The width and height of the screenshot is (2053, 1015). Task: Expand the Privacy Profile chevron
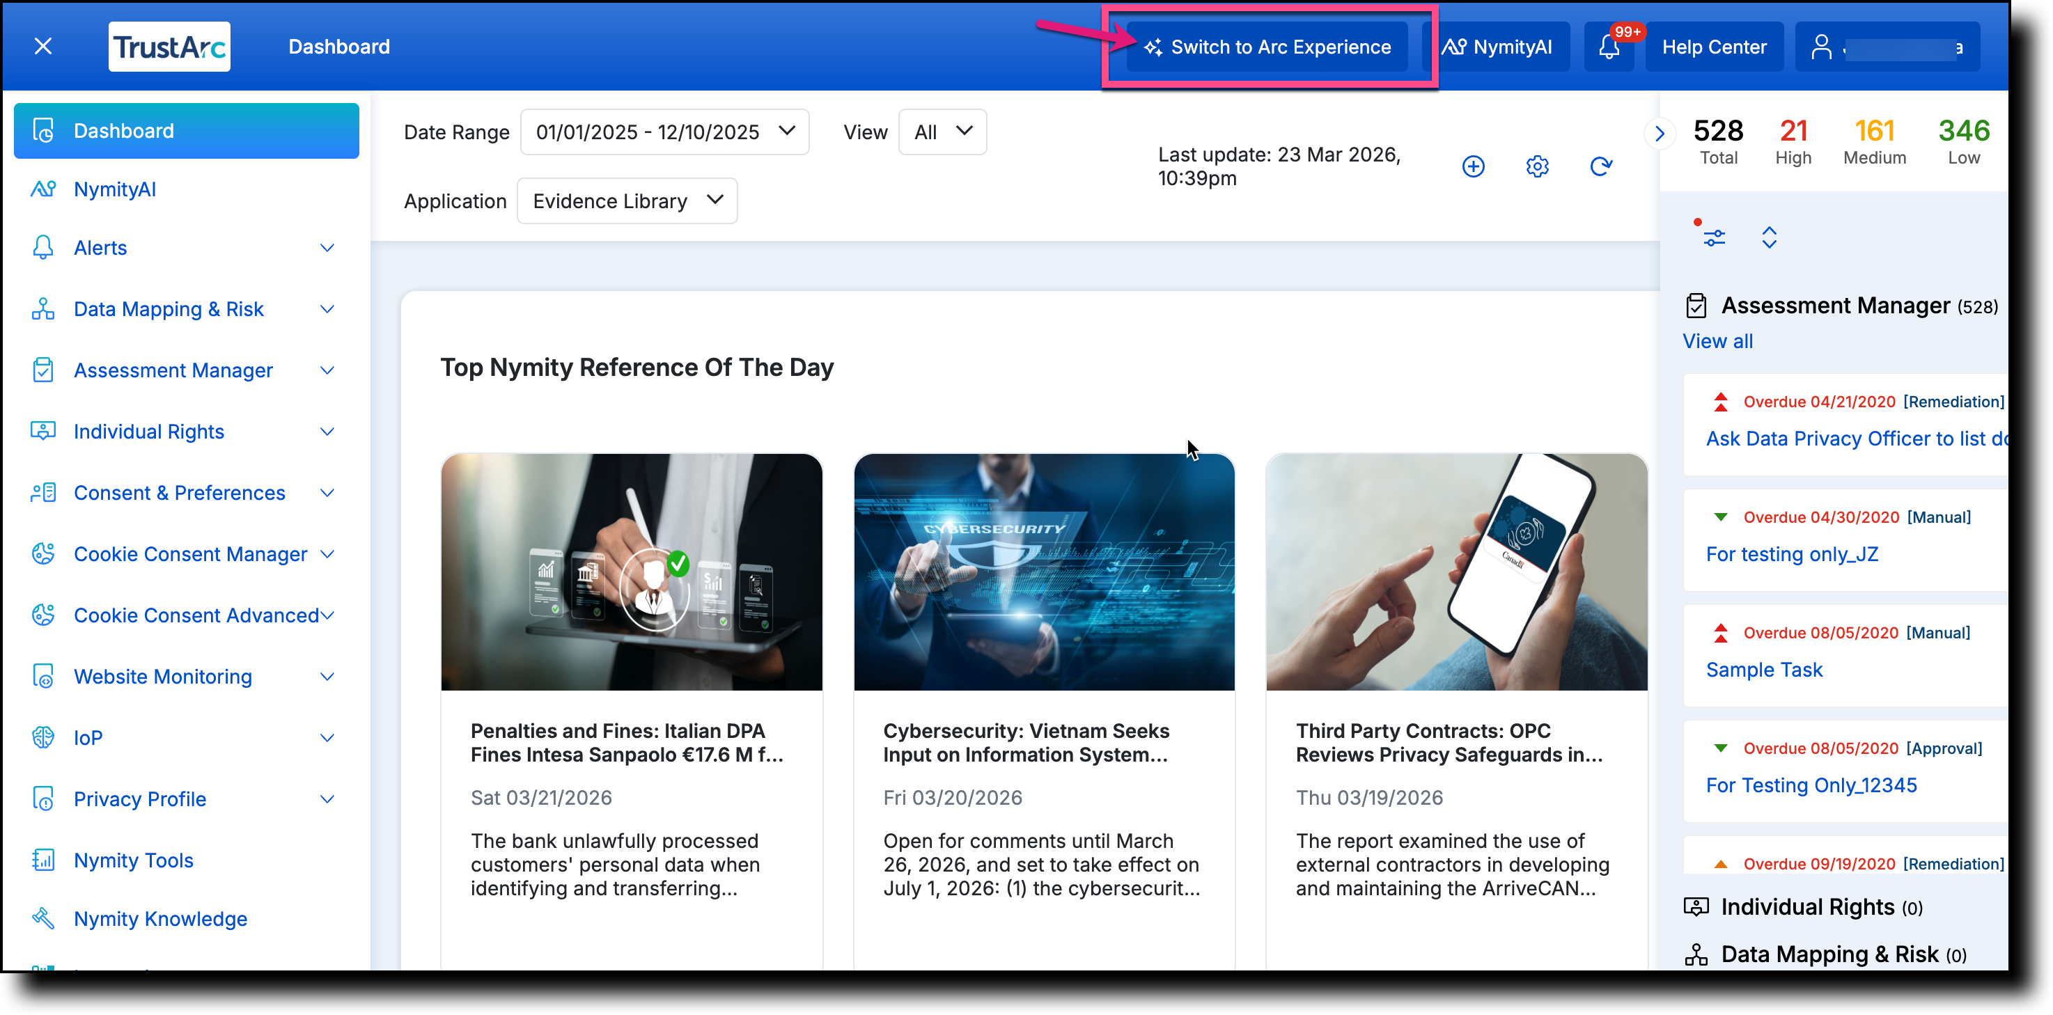coord(327,800)
